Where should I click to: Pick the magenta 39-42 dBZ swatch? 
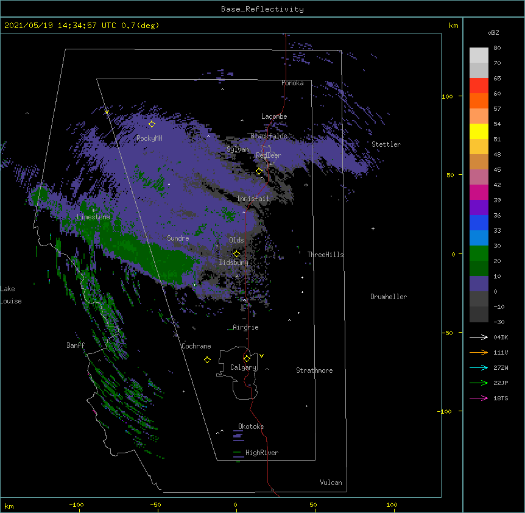pyautogui.click(x=479, y=192)
